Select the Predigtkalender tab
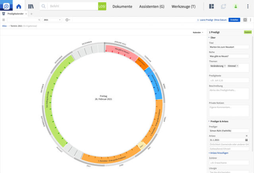Viewport: 254px width, 173px height. (x=16, y=14)
